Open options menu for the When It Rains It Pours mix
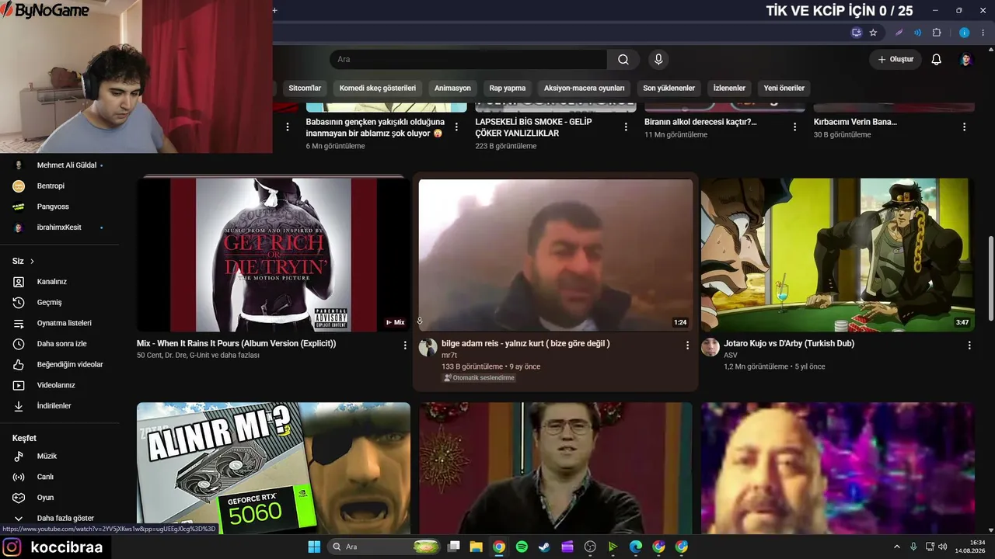The width and height of the screenshot is (995, 559). pos(405,345)
